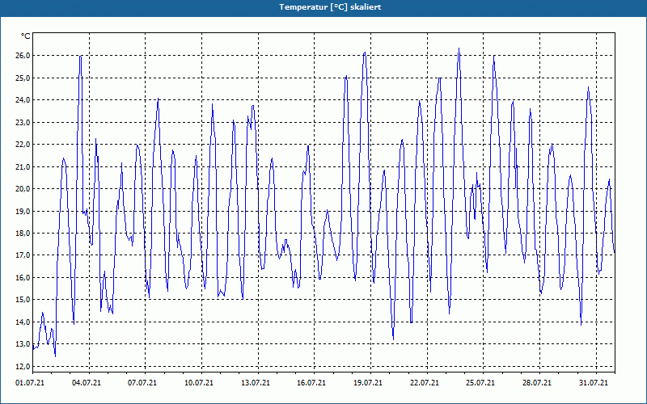Screen dimensions: 647x404
Task: Click the °C unit label
Action: pyautogui.click(x=25, y=36)
